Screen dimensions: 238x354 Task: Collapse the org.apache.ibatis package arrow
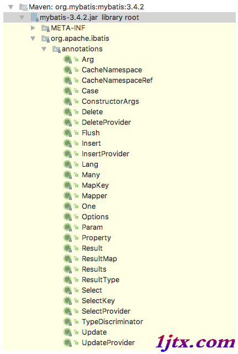[33, 39]
